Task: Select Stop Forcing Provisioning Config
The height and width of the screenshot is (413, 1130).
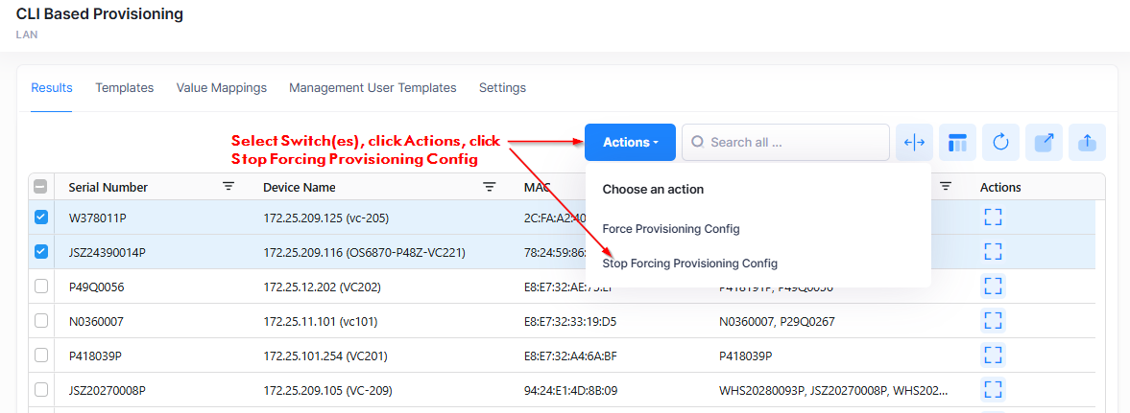Action: click(x=689, y=264)
